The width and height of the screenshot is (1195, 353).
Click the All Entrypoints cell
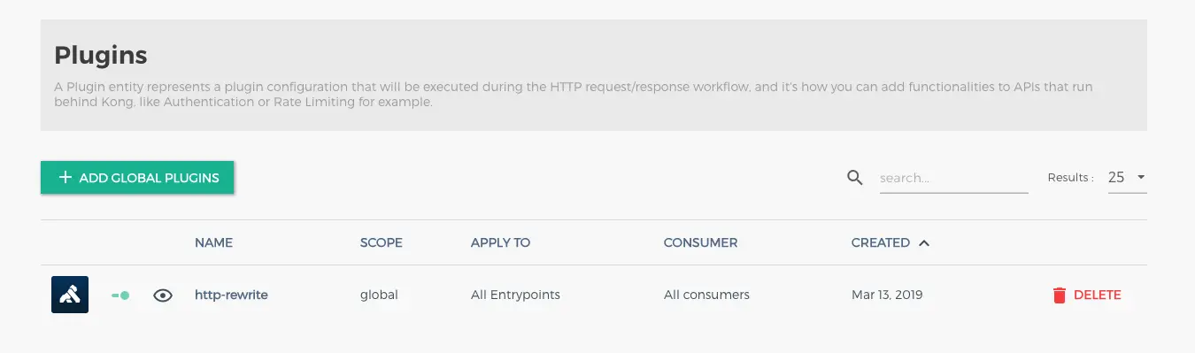coord(515,295)
